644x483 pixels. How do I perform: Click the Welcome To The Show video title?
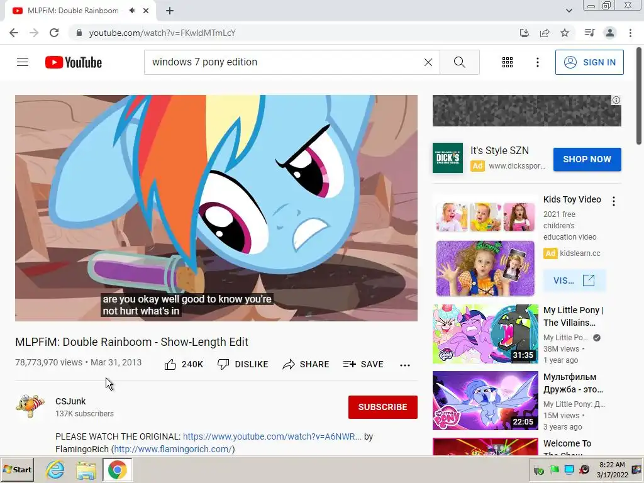(567, 448)
